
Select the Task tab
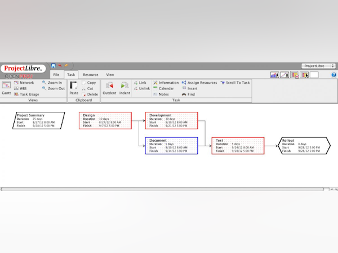point(71,75)
